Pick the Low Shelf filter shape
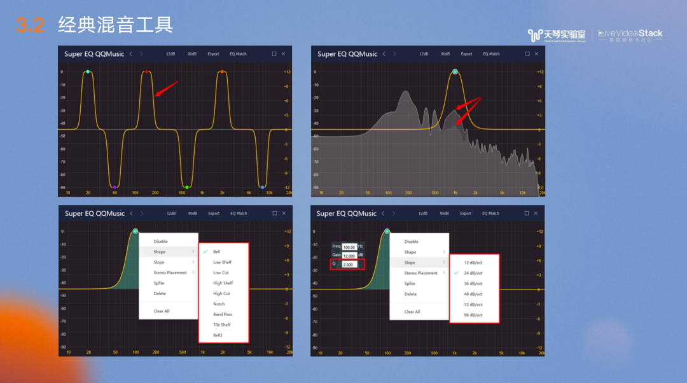This screenshot has height=383, width=687. (x=223, y=263)
